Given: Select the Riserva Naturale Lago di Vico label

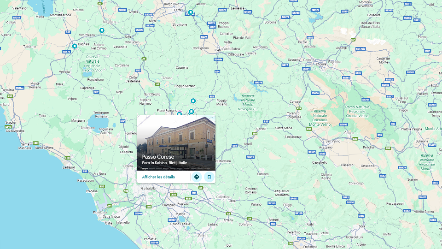Looking at the screenshot, I should [x=92, y=64].
